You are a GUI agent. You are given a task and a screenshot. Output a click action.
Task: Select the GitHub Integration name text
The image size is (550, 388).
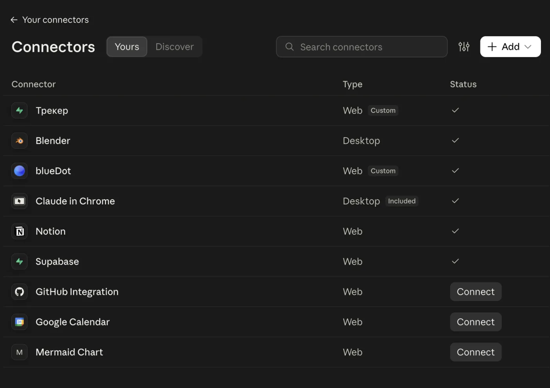click(77, 292)
